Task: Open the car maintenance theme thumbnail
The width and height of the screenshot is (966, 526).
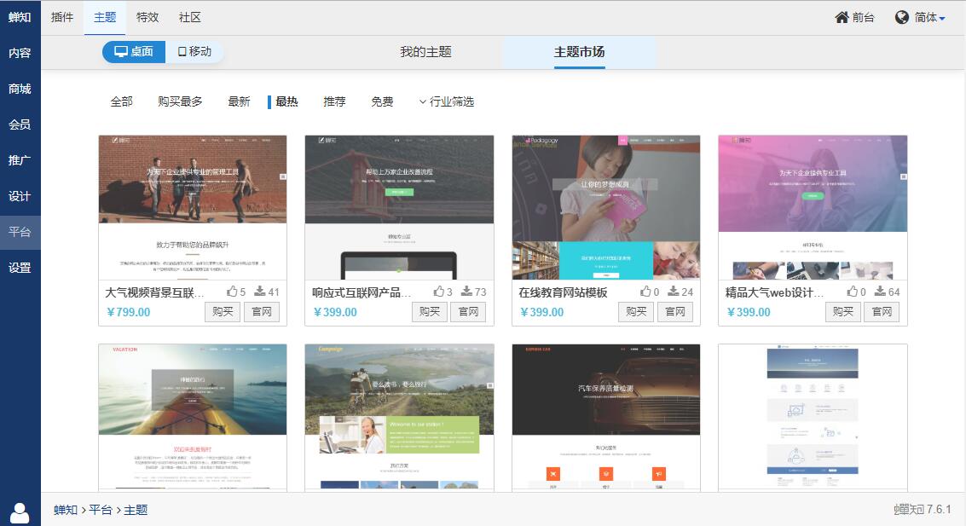Action: point(605,417)
